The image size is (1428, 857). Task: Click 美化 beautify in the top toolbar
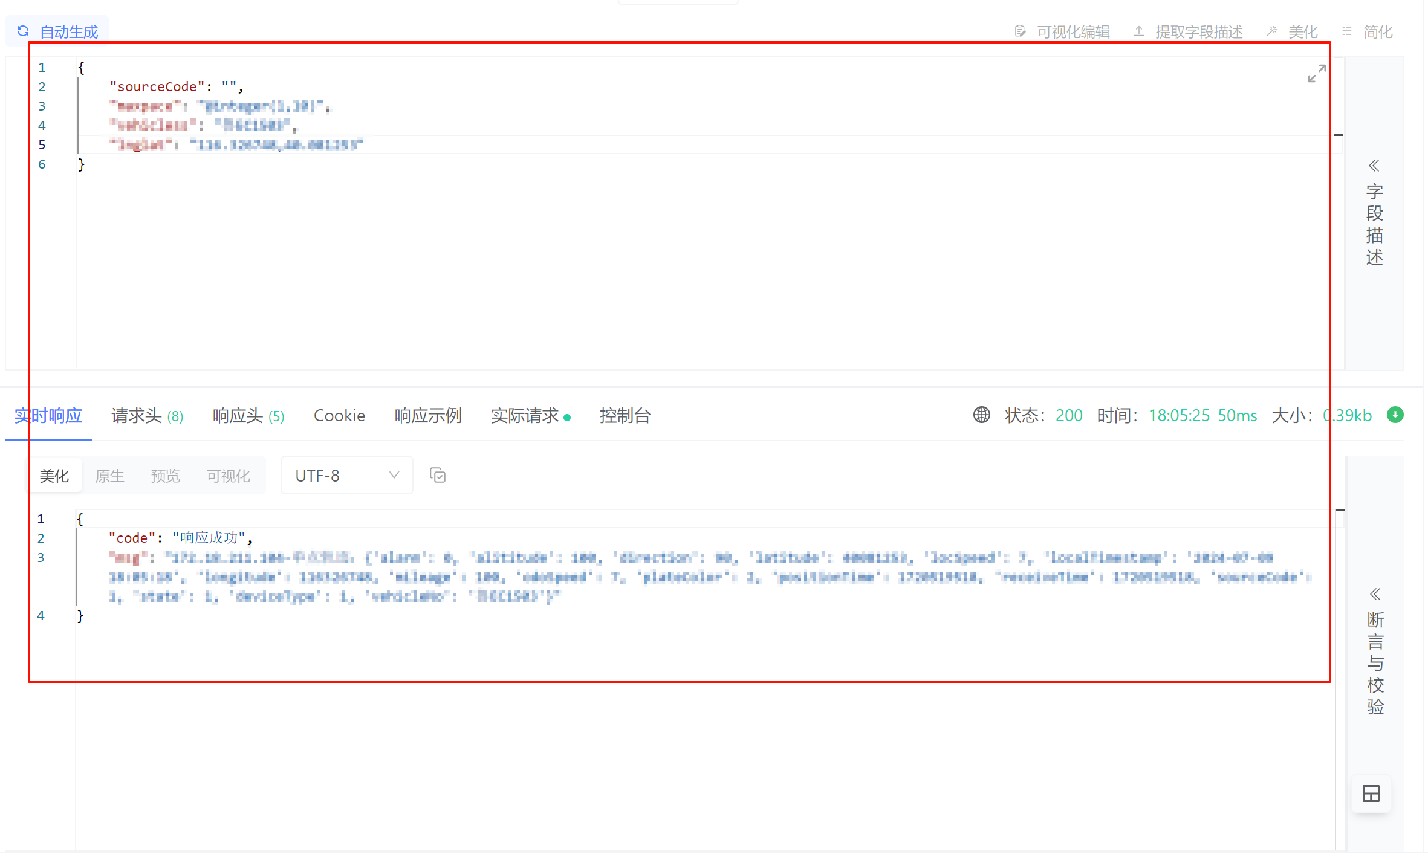click(1293, 31)
